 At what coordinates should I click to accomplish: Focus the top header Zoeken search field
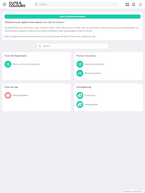pos(76,5)
